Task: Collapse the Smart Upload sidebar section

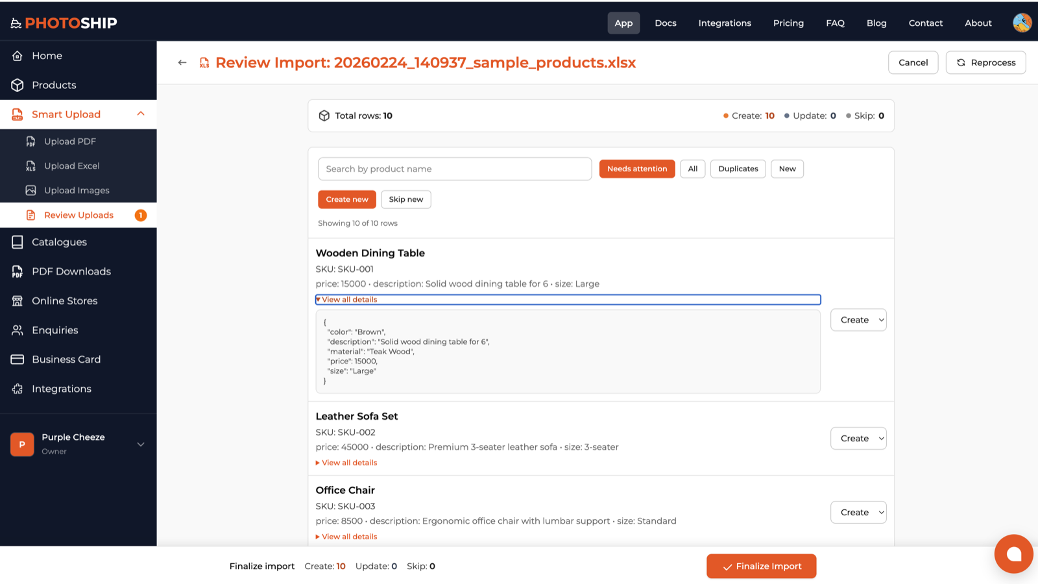Action: [141, 114]
